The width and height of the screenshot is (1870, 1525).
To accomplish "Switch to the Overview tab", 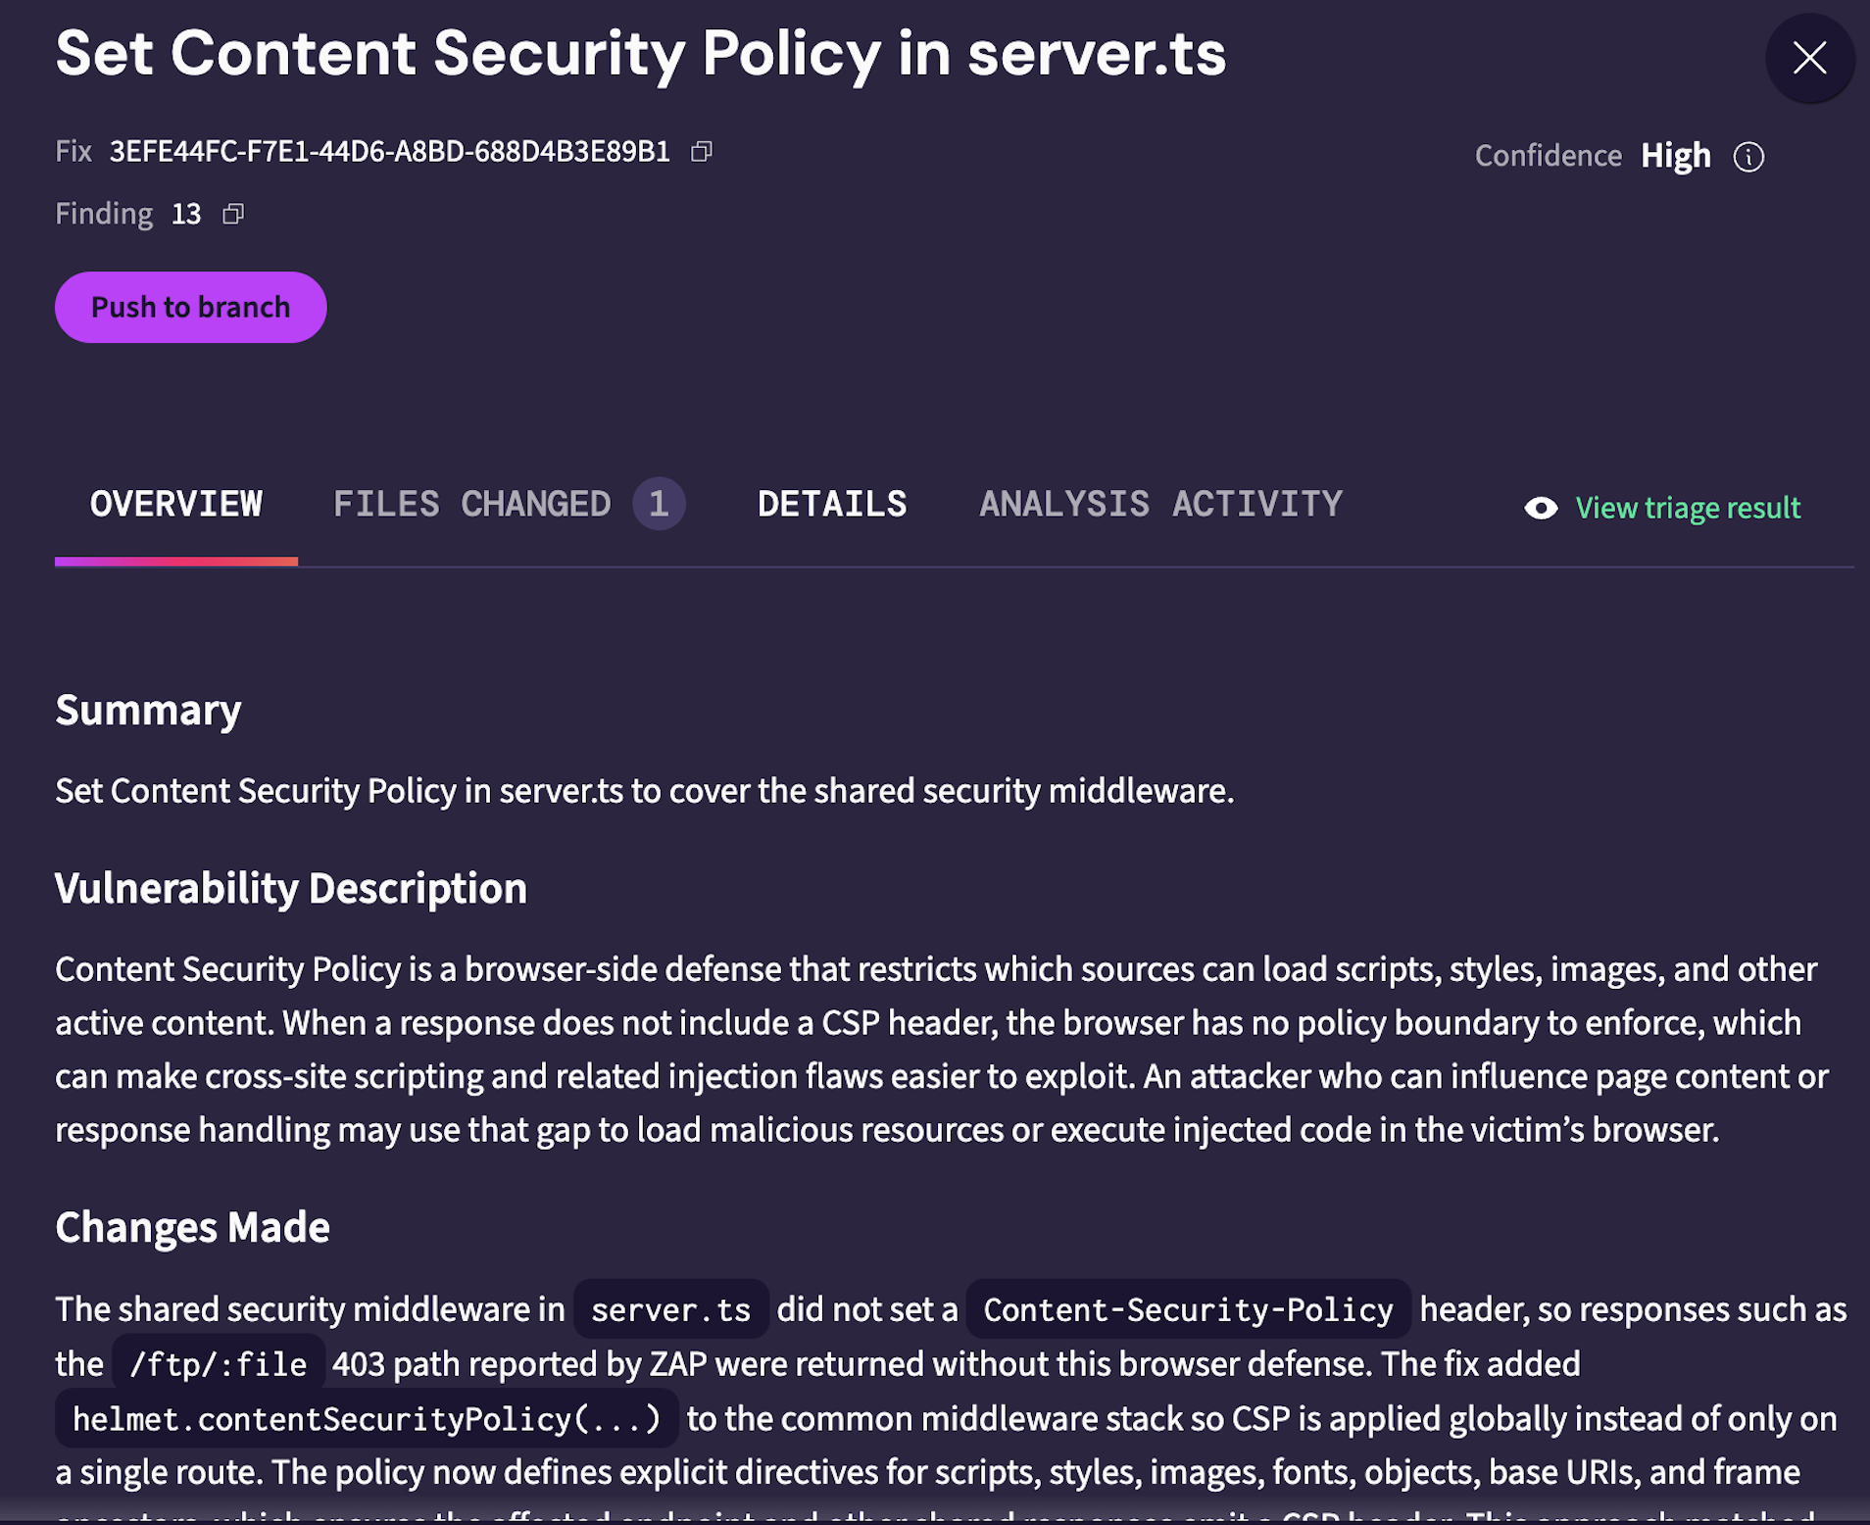I will click(176, 504).
